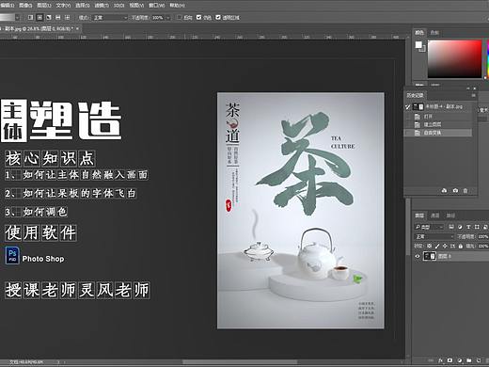Delete the current history state with trash icon
Screen dimensions: 489x367
[x=465, y=190]
